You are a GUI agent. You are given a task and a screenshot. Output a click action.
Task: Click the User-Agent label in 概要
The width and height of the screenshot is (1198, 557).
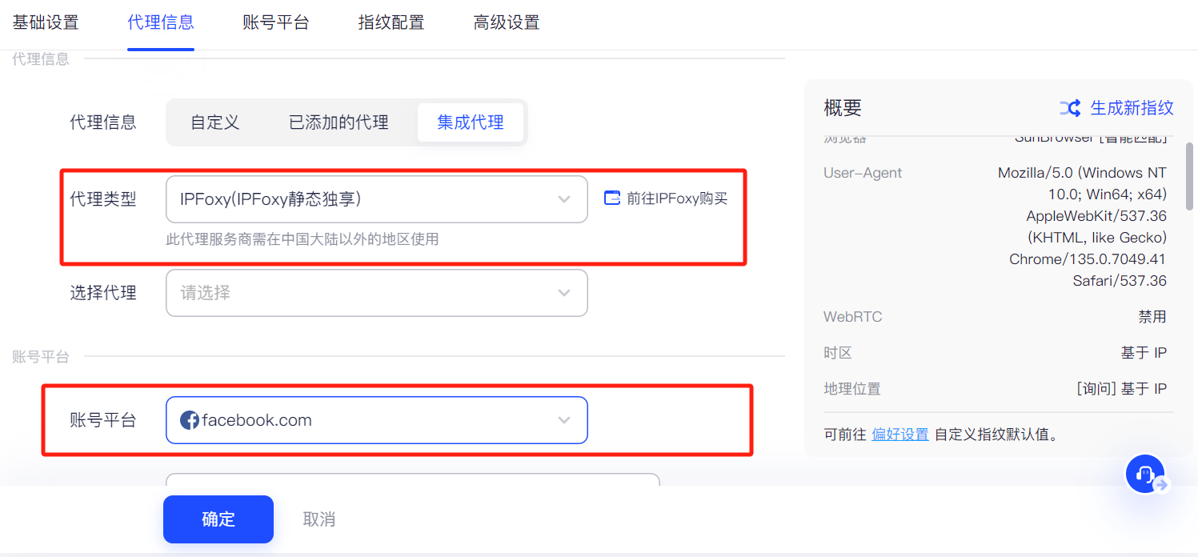[x=863, y=173]
